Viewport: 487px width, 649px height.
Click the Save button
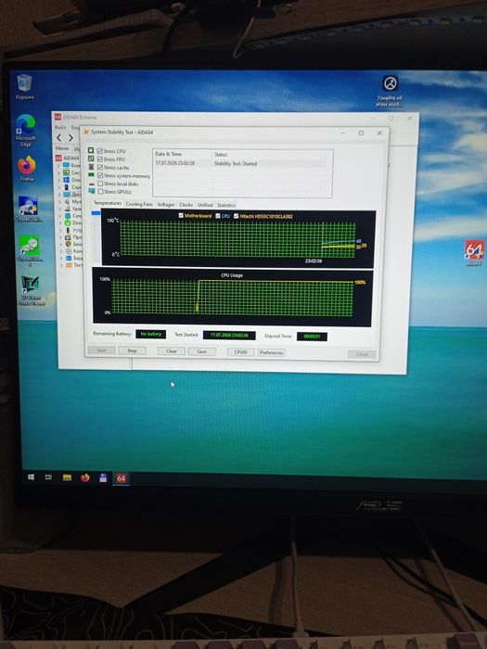pyautogui.click(x=201, y=351)
